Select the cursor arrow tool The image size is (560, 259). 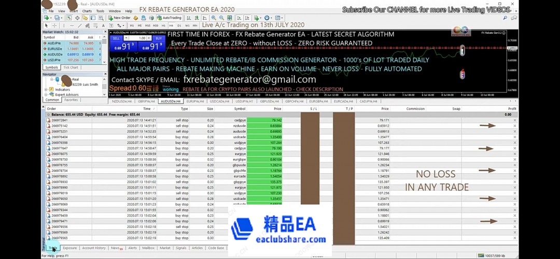[x=46, y=25]
